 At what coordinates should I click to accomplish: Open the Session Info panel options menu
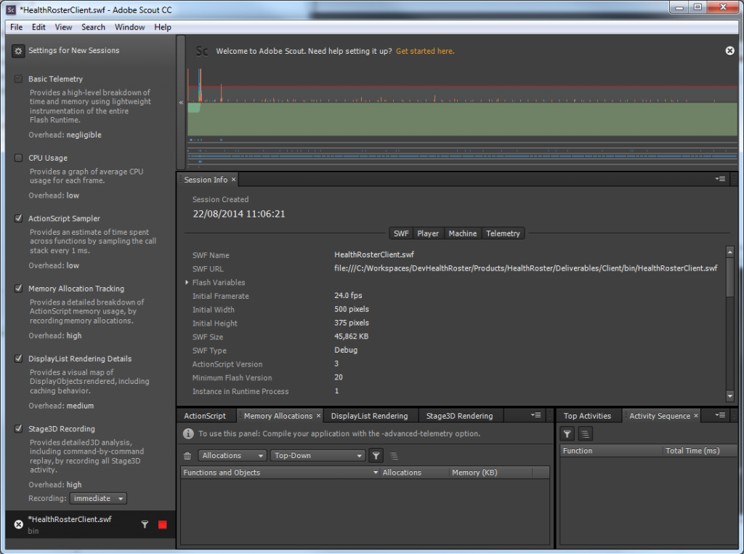[x=720, y=180]
